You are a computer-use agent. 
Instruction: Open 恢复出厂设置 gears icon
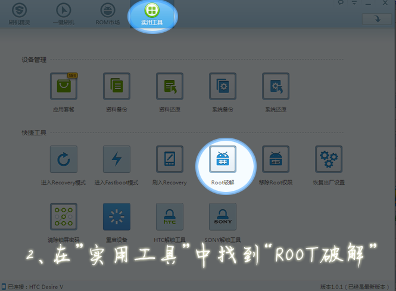pos(329,159)
